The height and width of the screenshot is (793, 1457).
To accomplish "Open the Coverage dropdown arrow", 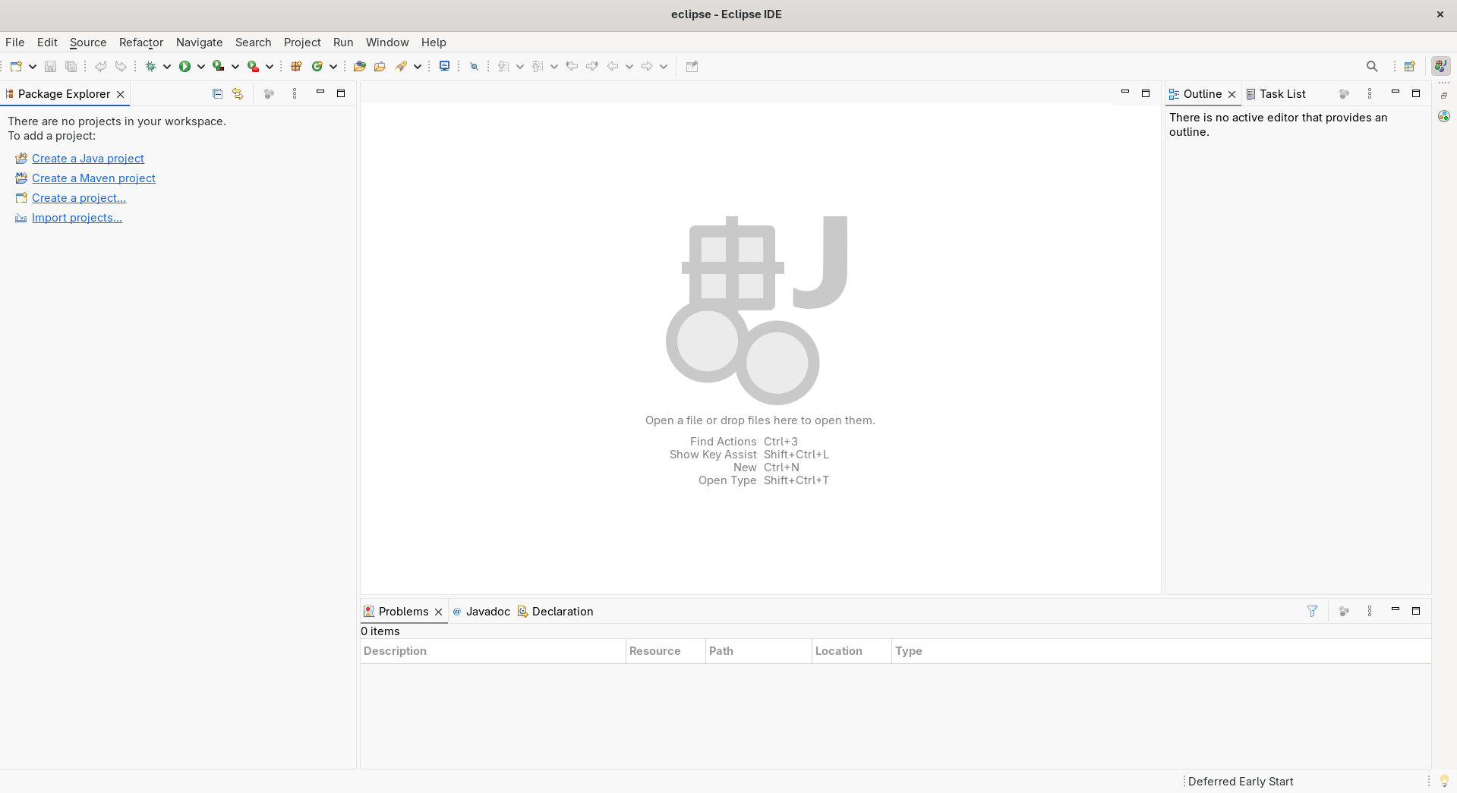I will (x=235, y=67).
